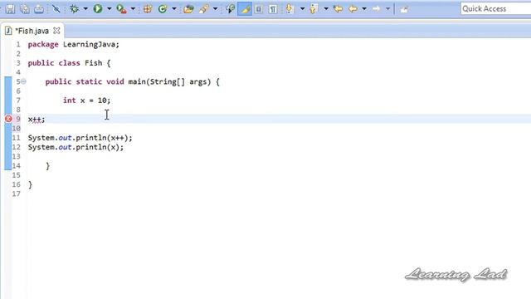The height and width of the screenshot is (299, 531).
Task: Toggle Block Selection Mode
Action: click(x=259, y=9)
